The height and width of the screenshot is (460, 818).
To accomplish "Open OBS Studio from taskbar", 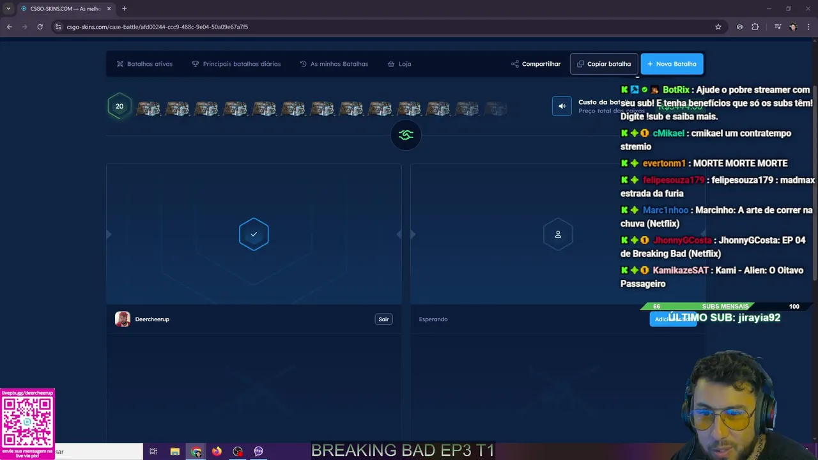I will [238, 452].
